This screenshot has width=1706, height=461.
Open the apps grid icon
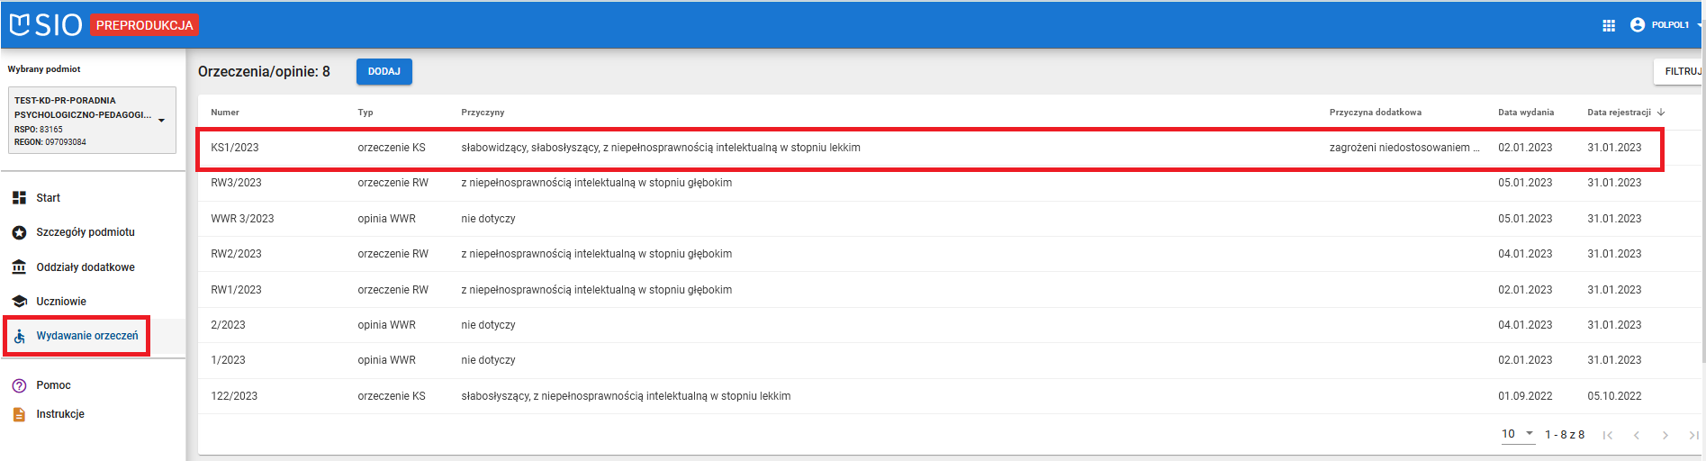click(x=1609, y=25)
